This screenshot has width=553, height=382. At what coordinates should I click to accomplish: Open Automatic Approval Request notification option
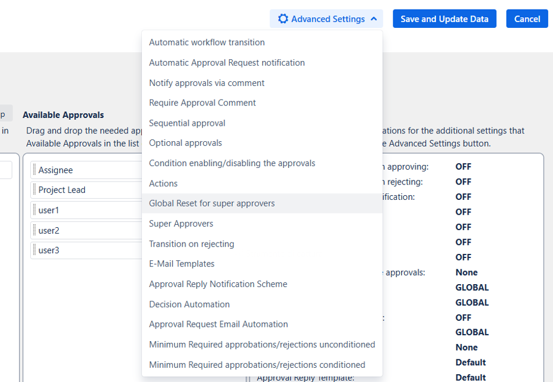click(x=227, y=63)
